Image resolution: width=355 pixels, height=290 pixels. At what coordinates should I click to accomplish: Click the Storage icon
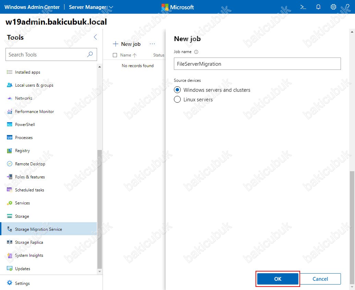[x=10, y=216]
